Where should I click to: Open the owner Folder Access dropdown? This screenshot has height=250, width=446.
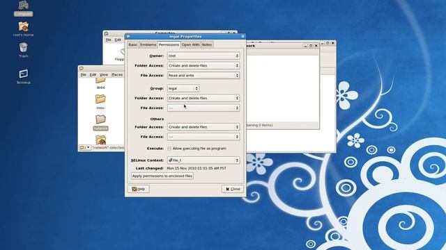(x=203, y=65)
